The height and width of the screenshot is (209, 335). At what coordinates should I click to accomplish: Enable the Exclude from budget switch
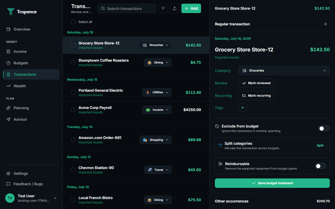click(x=324, y=128)
